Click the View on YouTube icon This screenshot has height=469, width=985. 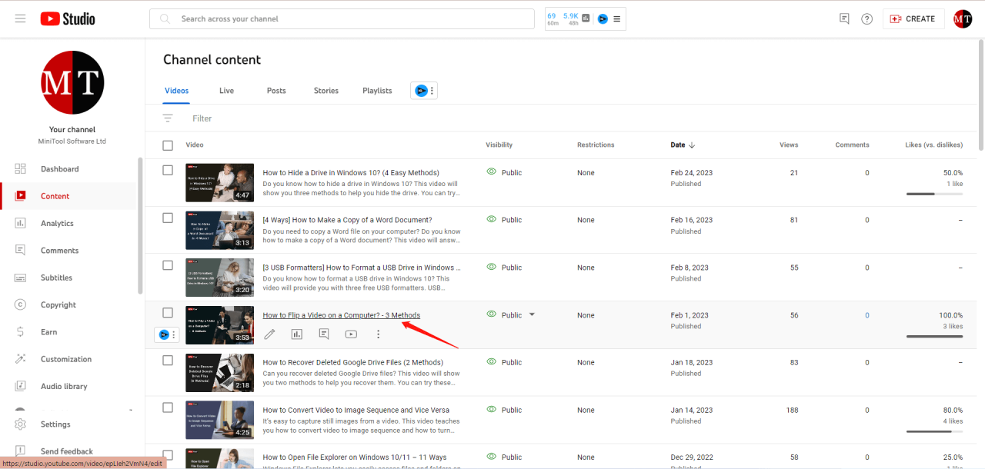pos(351,334)
